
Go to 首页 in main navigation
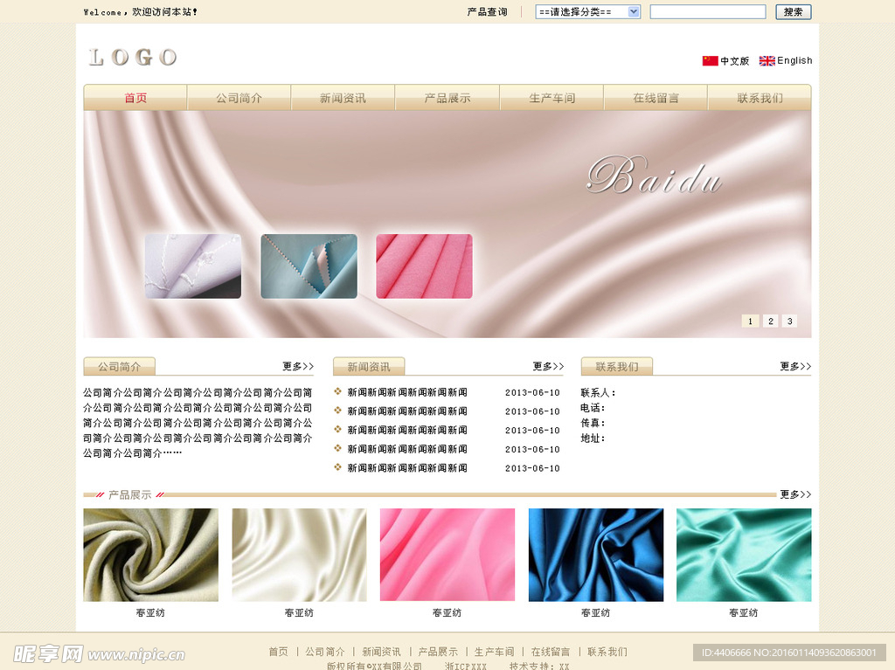click(x=135, y=98)
